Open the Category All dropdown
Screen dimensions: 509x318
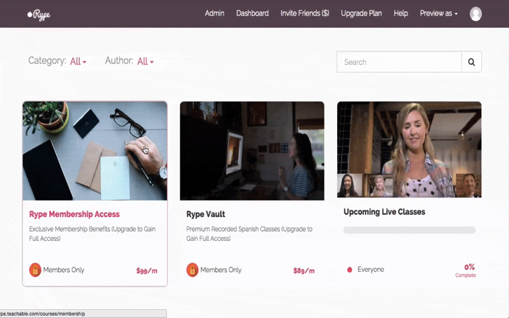pos(78,61)
